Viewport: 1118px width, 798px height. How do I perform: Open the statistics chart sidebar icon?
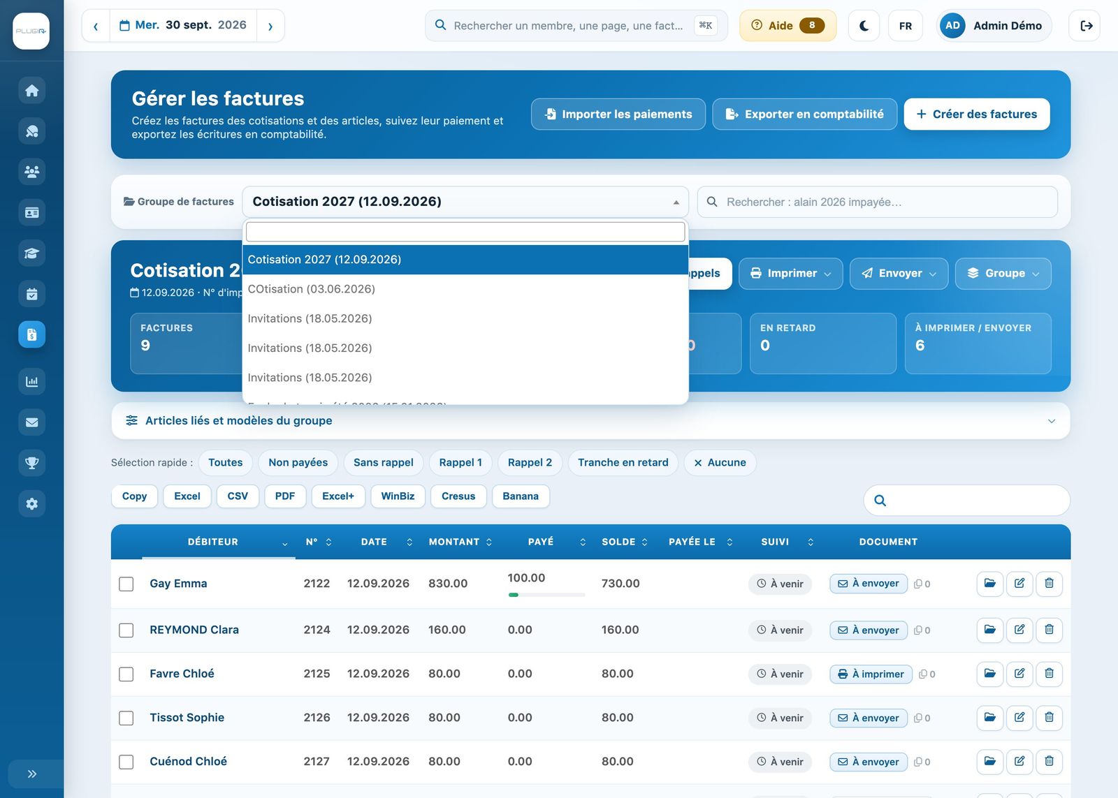[31, 381]
